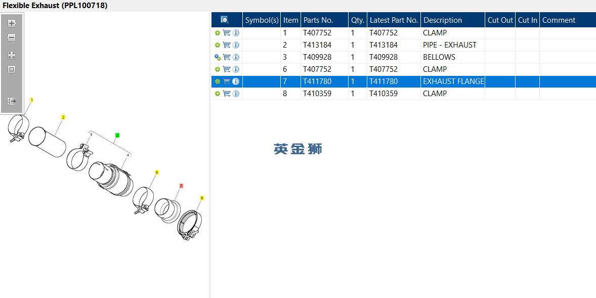
Task: Click part number T413184 in Parts No. column
Action: [x=317, y=45]
